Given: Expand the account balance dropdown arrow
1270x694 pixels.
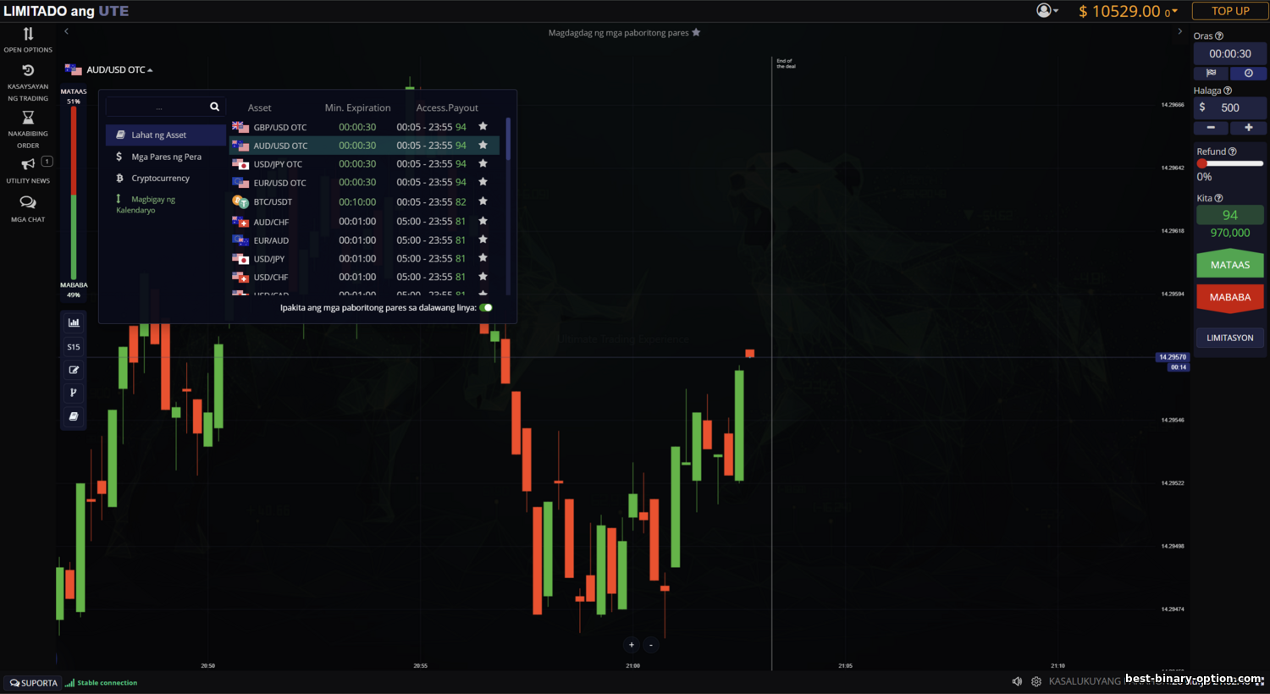Looking at the screenshot, I should click(x=1174, y=12).
